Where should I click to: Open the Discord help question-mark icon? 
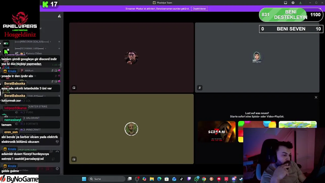tap(293, 3)
